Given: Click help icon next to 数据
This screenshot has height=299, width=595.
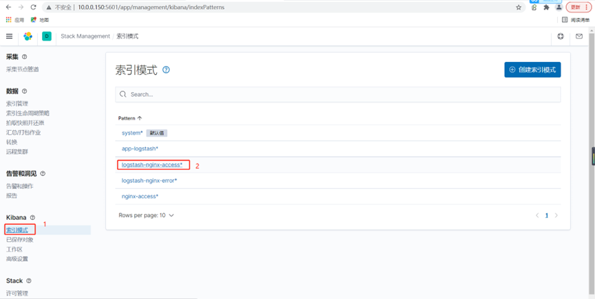Looking at the screenshot, I should (x=25, y=91).
